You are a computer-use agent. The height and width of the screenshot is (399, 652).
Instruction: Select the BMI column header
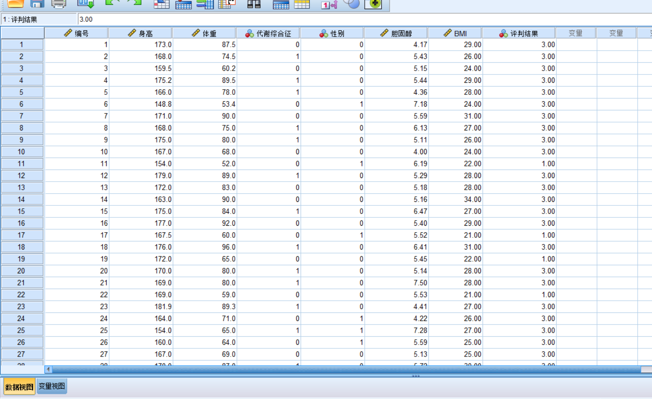tap(455, 33)
